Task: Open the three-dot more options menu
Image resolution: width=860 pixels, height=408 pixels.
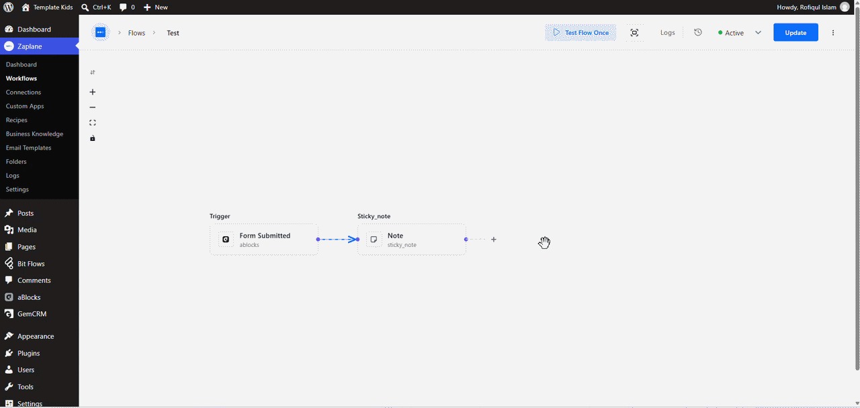Action: pyautogui.click(x=833, y=32)
